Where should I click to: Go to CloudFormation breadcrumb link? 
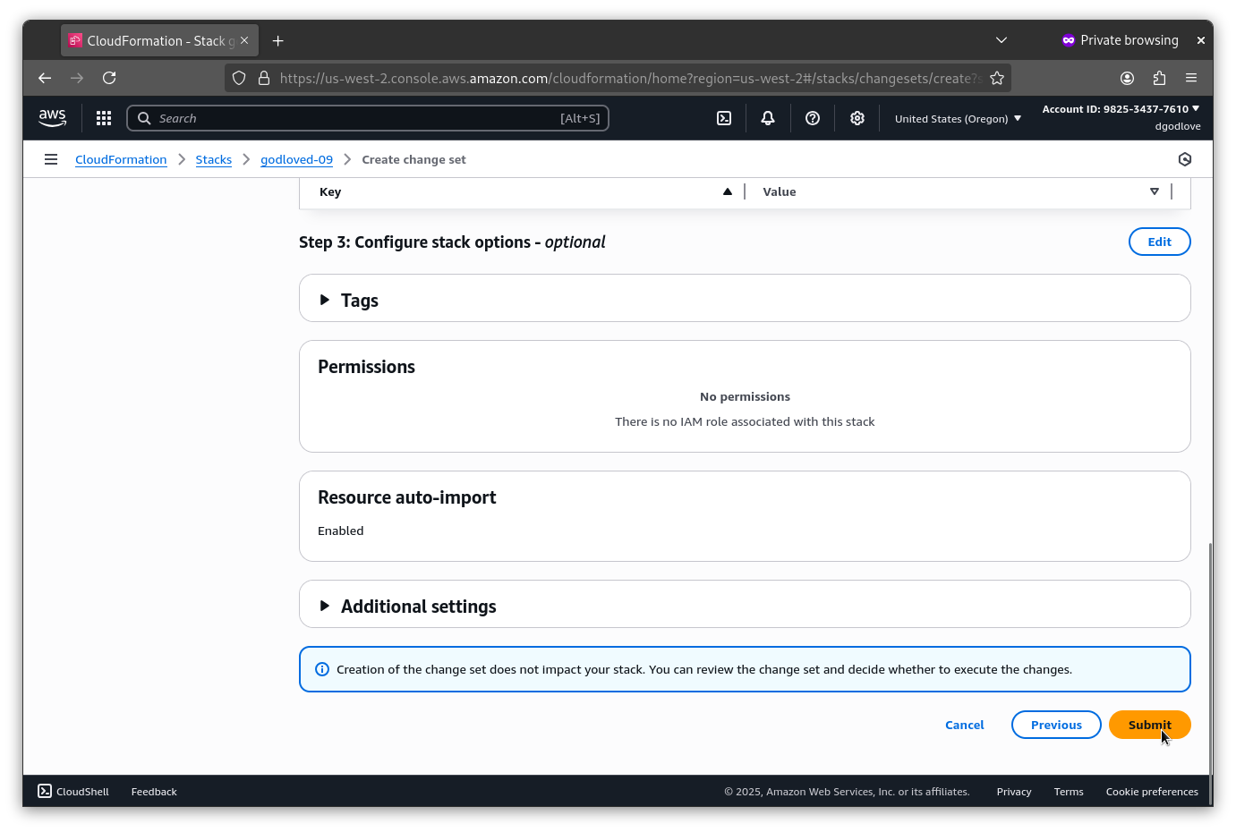tap(121, 159)
